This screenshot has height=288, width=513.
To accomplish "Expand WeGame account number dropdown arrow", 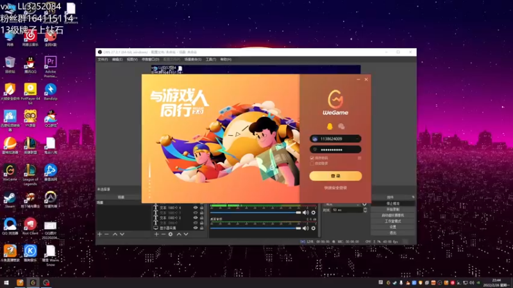I will 357,139.
